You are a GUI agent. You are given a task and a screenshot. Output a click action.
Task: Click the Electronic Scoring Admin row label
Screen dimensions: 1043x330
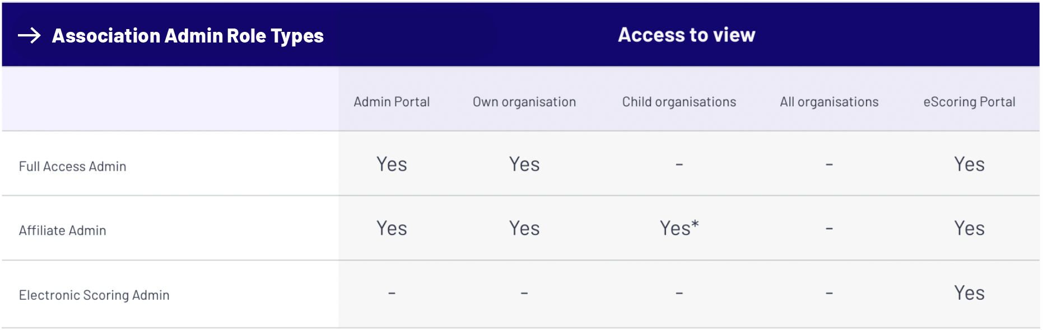coord(94,295)
